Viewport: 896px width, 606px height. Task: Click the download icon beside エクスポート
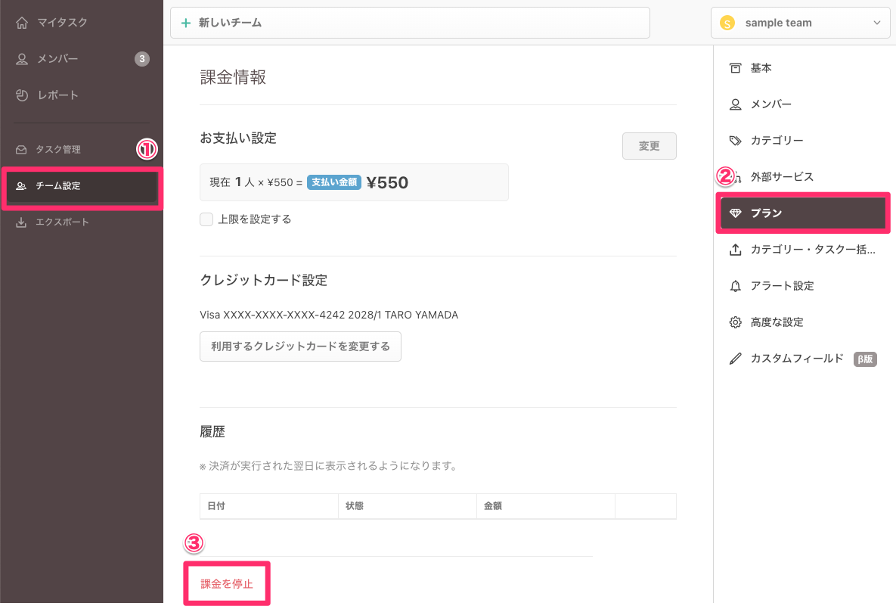(x=21, y=222)
